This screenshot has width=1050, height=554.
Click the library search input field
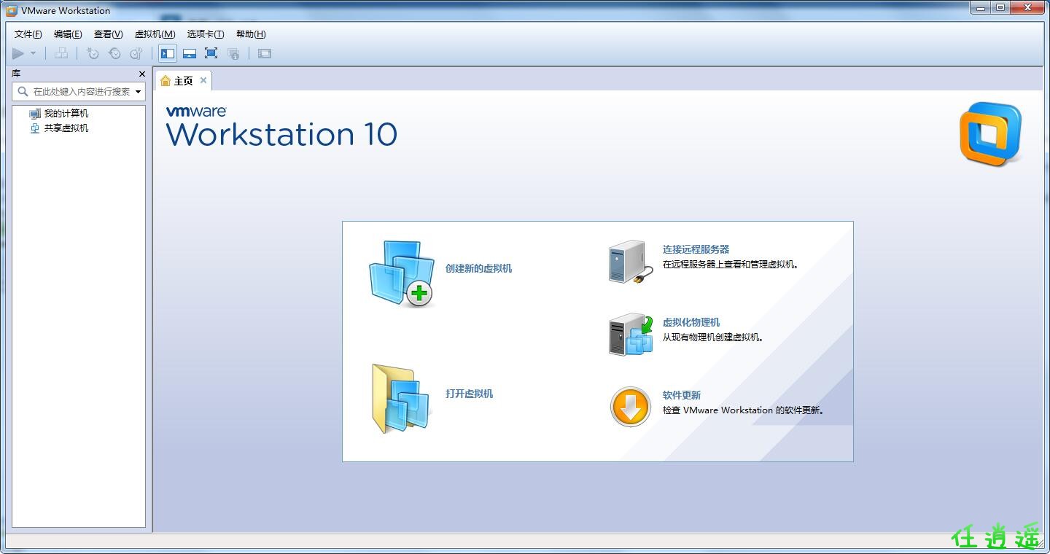tap(79, 92)
